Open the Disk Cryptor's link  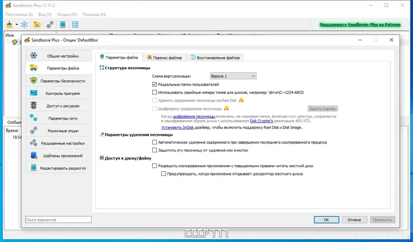[x=261, y=121]
